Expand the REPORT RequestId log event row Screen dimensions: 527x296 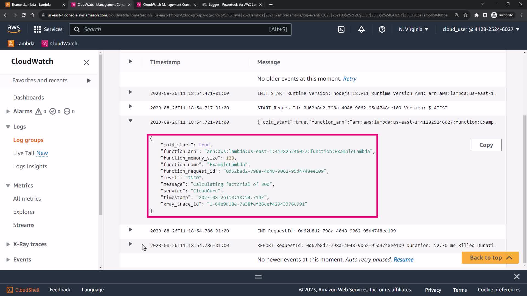[130, 244]
